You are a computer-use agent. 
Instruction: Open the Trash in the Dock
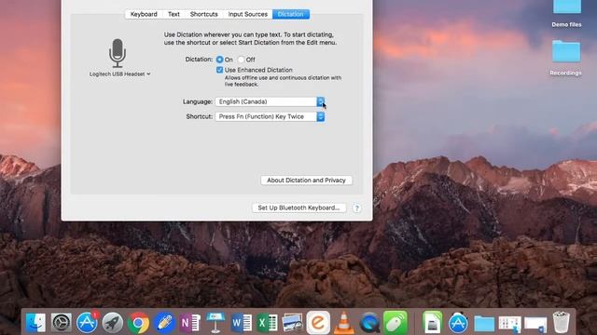click(561, 323)
